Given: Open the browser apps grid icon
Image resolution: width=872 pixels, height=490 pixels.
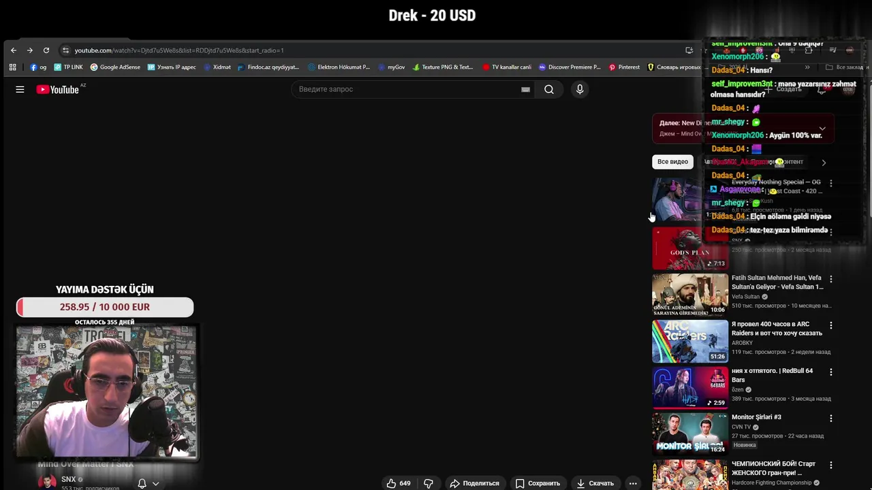Looking at the screenshot, I should click(x=12, y=67).
